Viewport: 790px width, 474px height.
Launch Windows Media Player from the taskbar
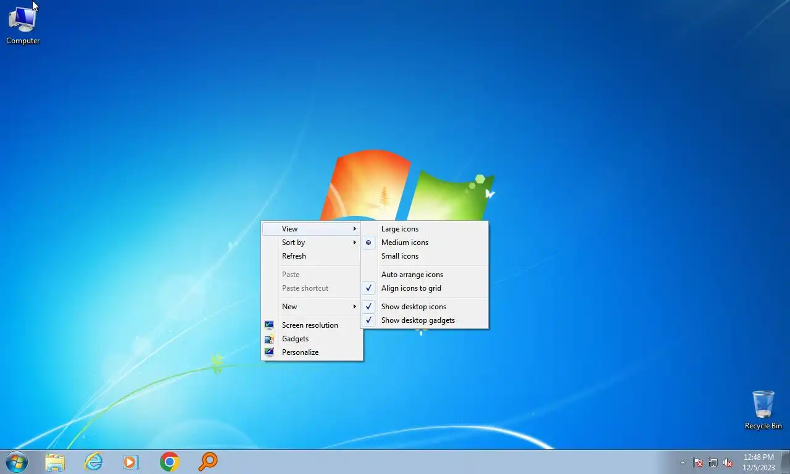[131, 462]
